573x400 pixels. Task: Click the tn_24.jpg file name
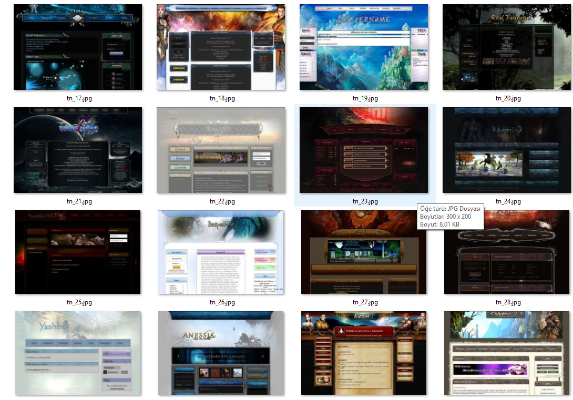point(508,201)
